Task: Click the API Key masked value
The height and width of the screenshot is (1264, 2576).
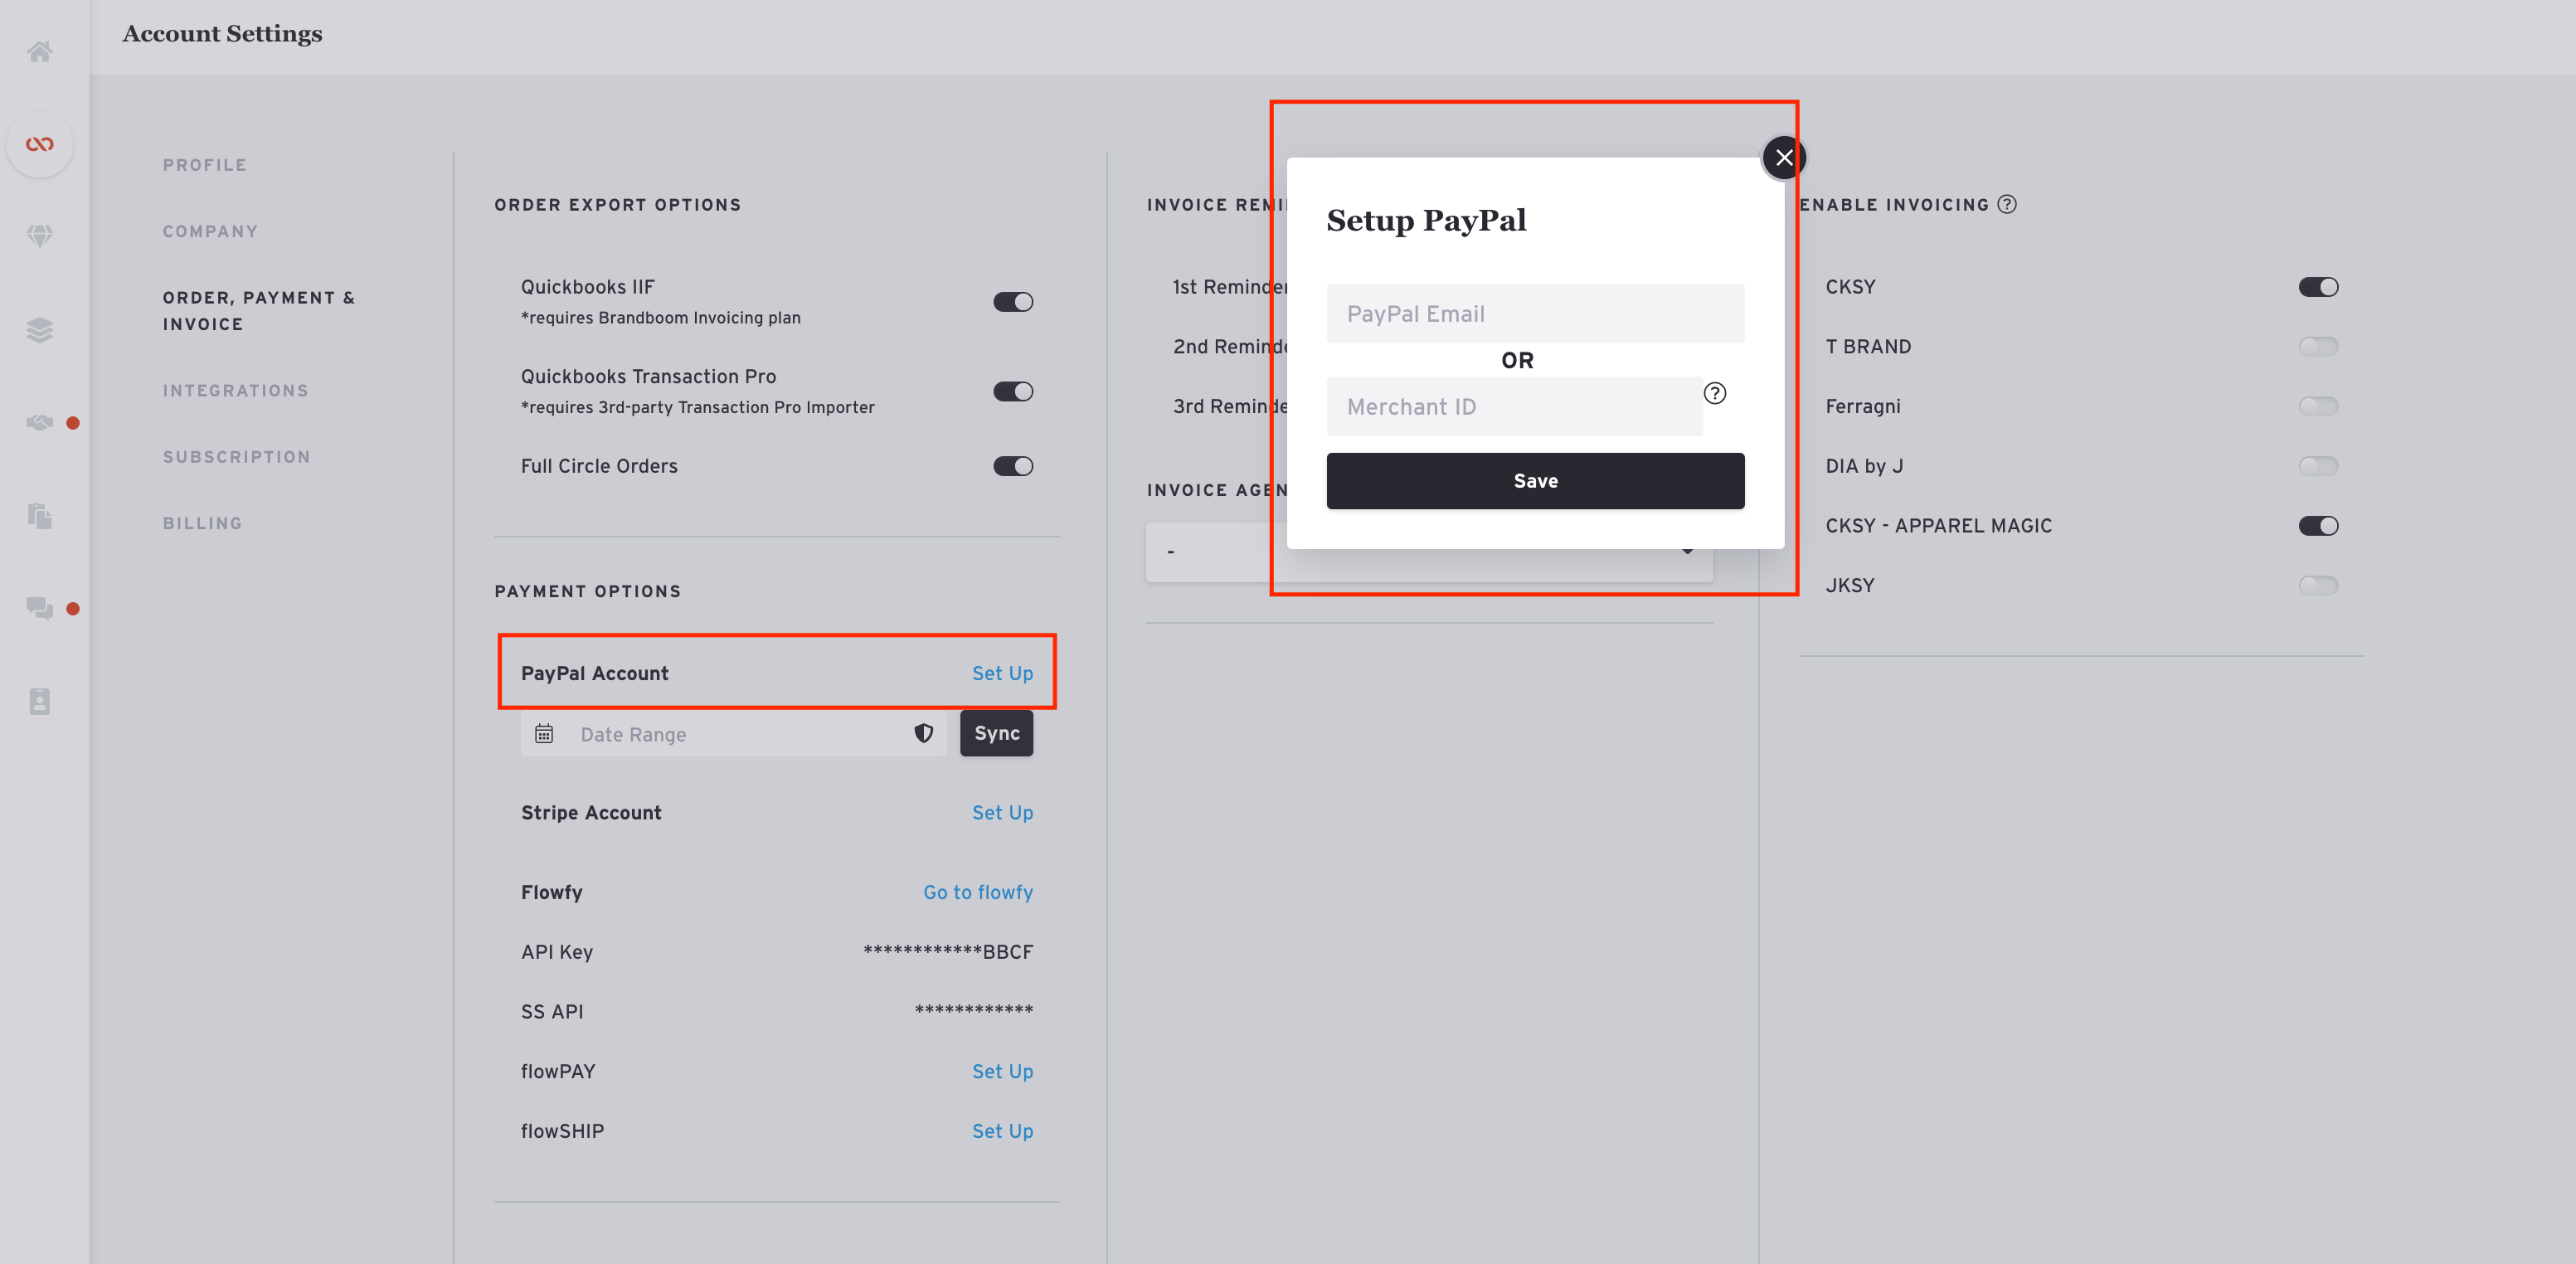Action: tap(947, 952)
